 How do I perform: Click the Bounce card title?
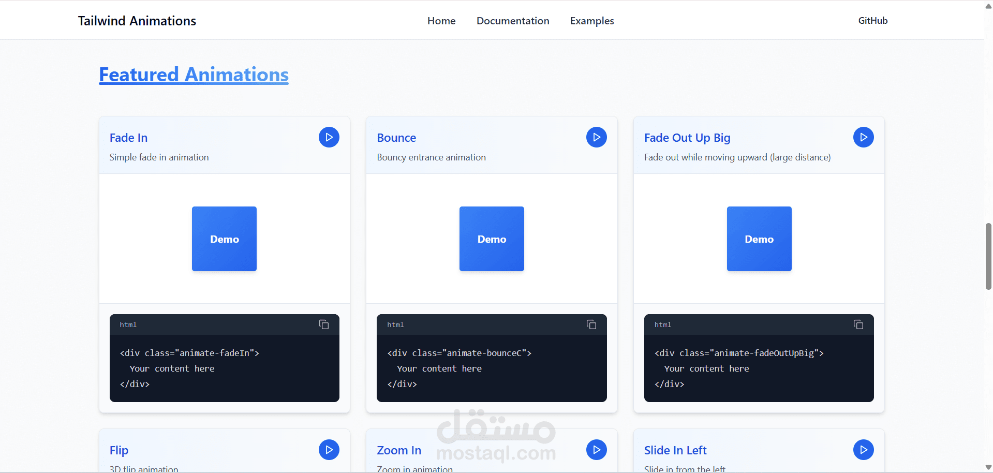point(396,138)
